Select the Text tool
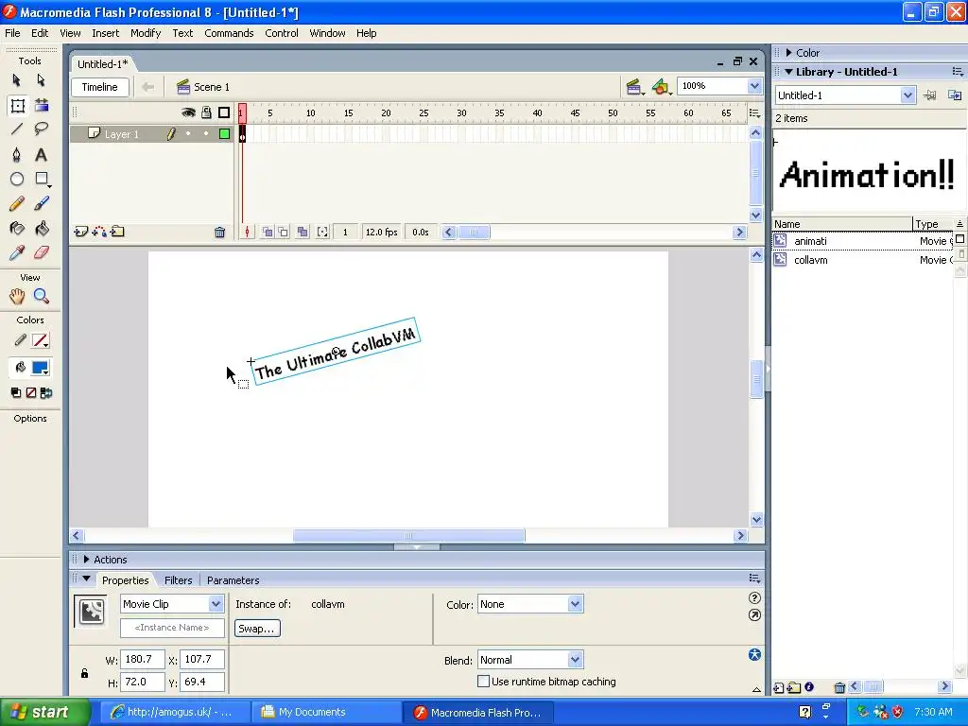The image size is (968, 726). coord(42,154)
